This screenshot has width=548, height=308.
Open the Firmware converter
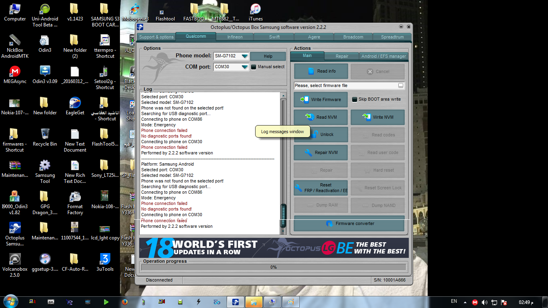click(x=349, y=223)
